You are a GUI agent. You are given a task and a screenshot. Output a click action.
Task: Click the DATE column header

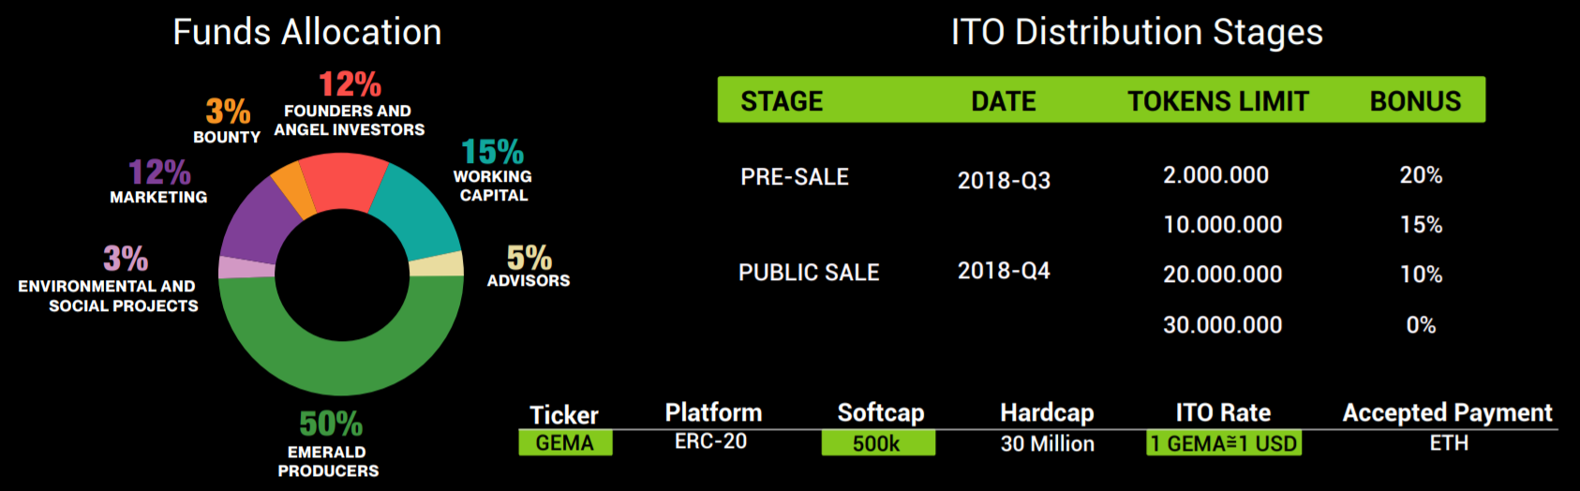(1003, 101)
